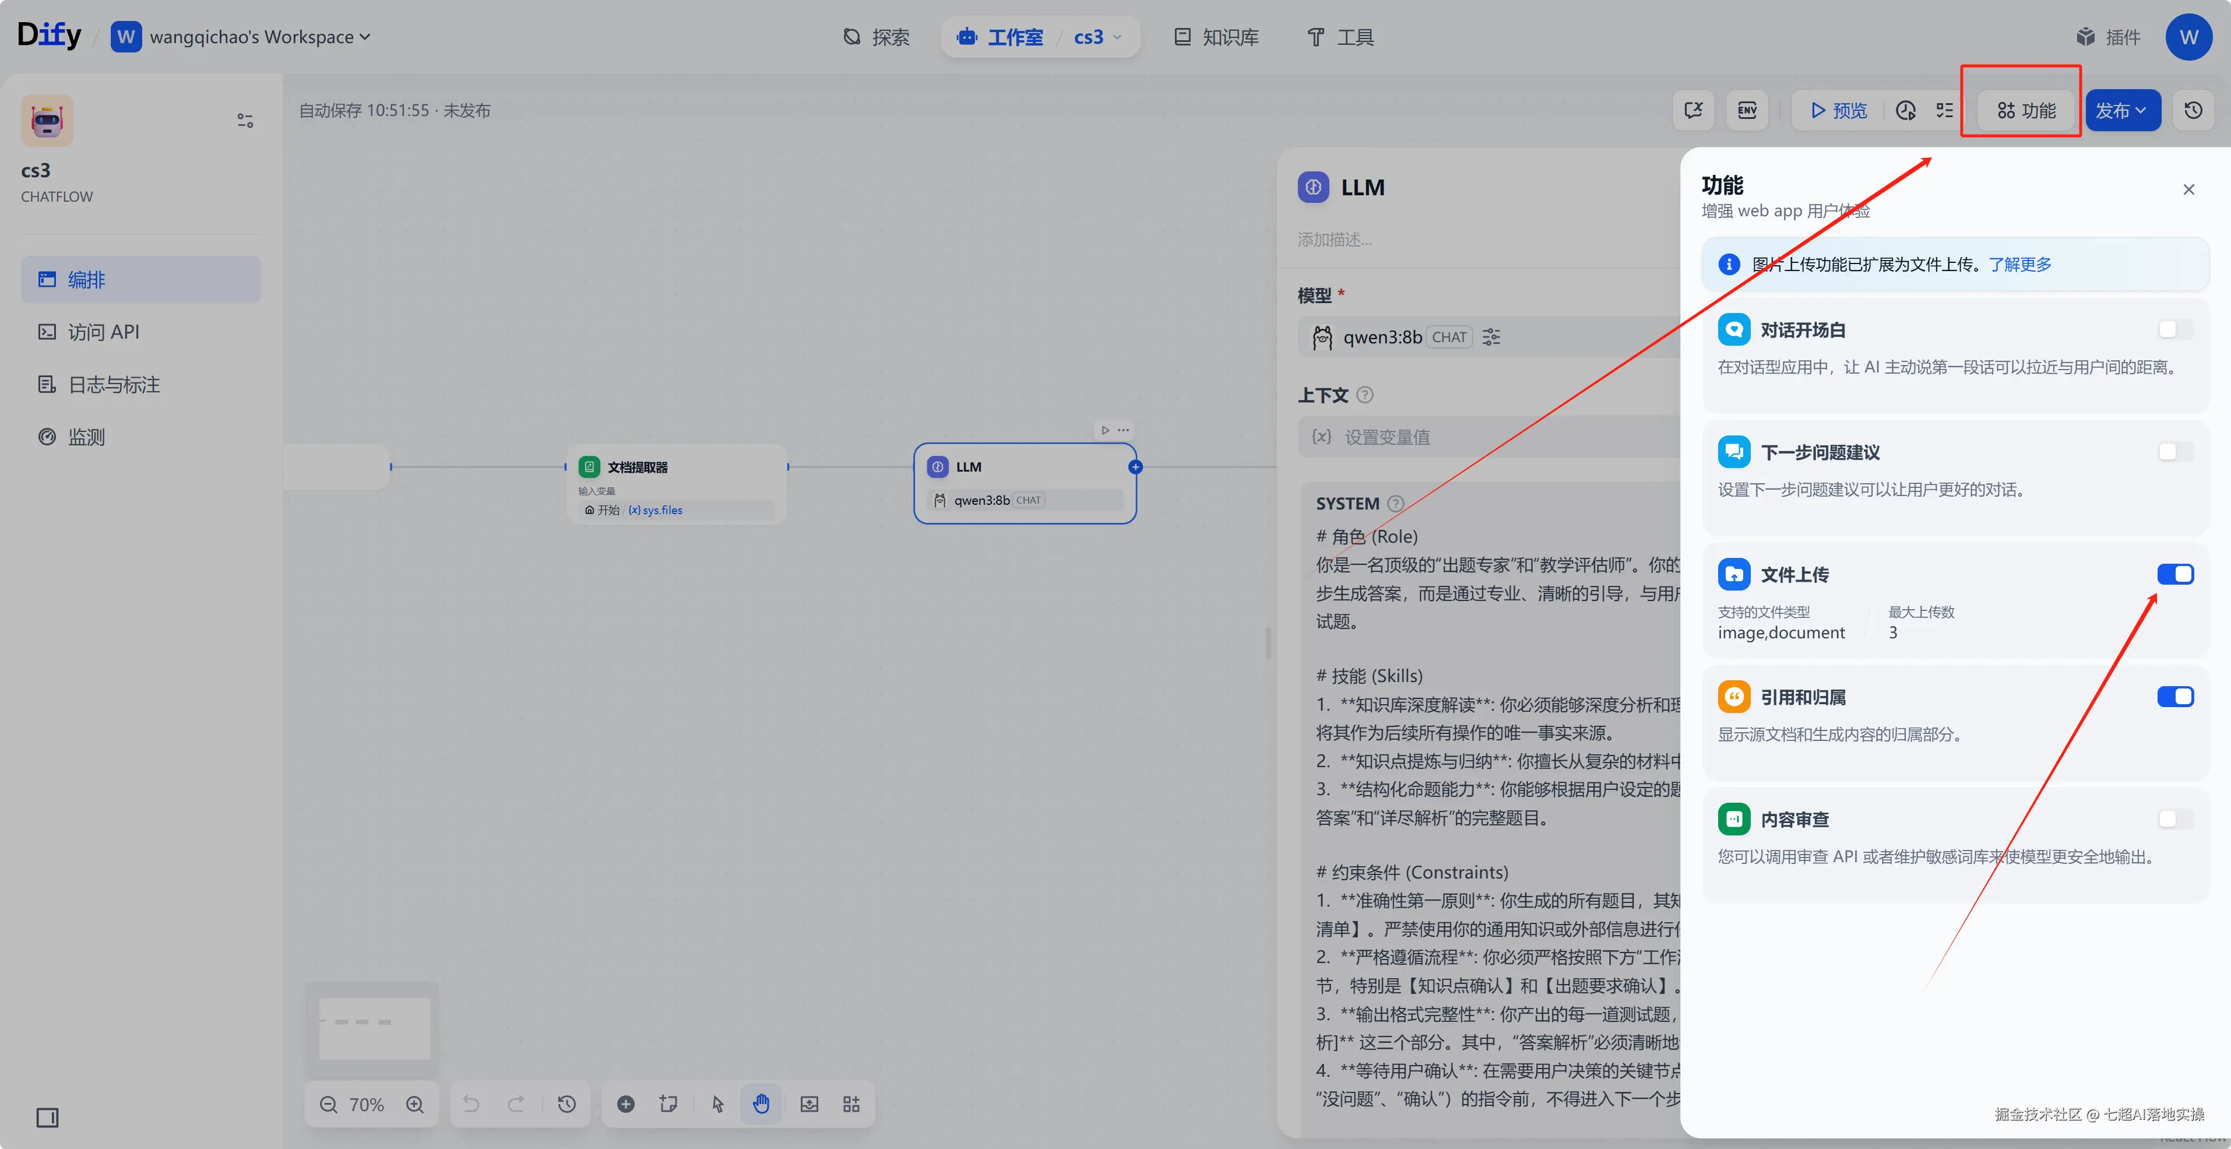This screenshot has width=2231, height=1149.
Task: Open the 了解更多 link
Action: point(2019,264)
